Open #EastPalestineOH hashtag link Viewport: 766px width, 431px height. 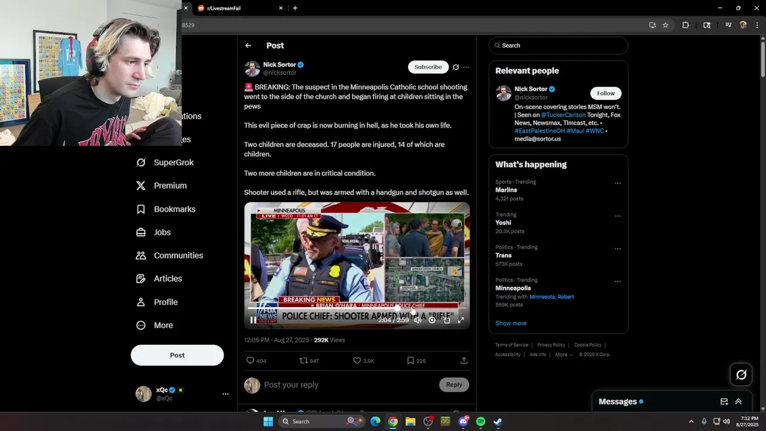point(539,130)
